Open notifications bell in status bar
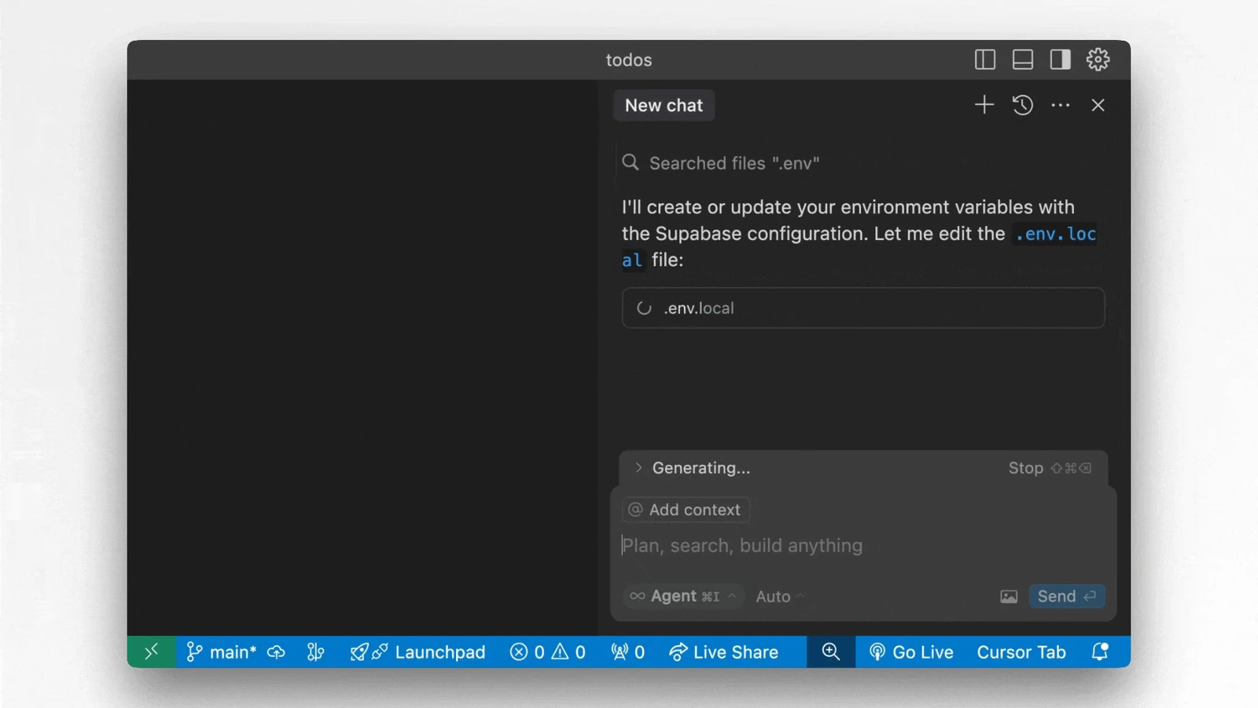The image size is (1258, 708). coord(1100,652)
